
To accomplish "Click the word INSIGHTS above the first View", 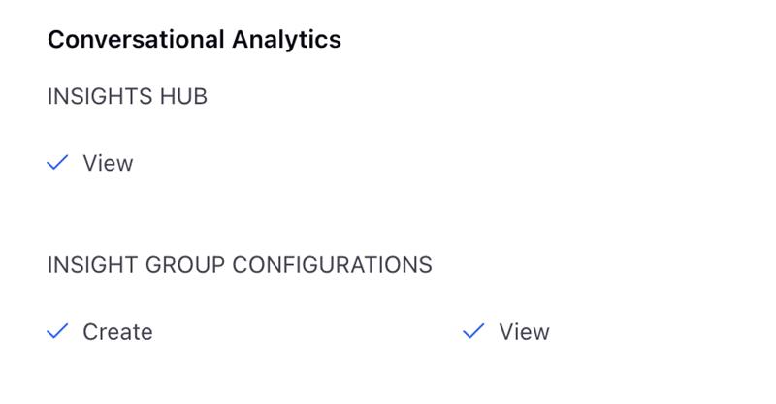I will point(100,96).
